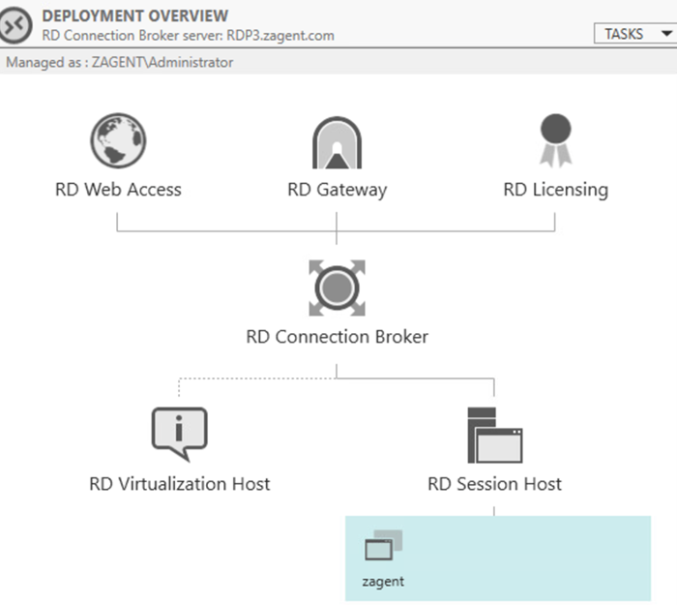Image resolution: width=677 pixels, height=605 pixels.
Task: Open the TASKS dropdown menu
Action: [x=633, y=33]
